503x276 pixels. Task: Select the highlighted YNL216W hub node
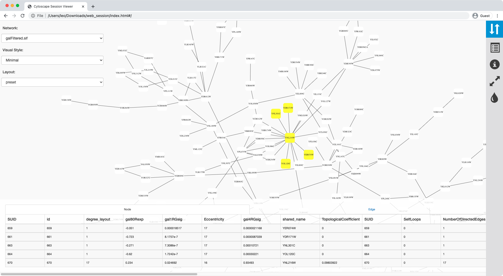tap(290, 138)
